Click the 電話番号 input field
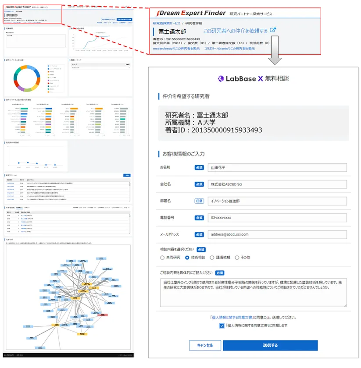 (x=277, y=218)
